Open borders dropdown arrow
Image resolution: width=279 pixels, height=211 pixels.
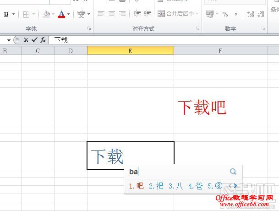pos(34,14)
